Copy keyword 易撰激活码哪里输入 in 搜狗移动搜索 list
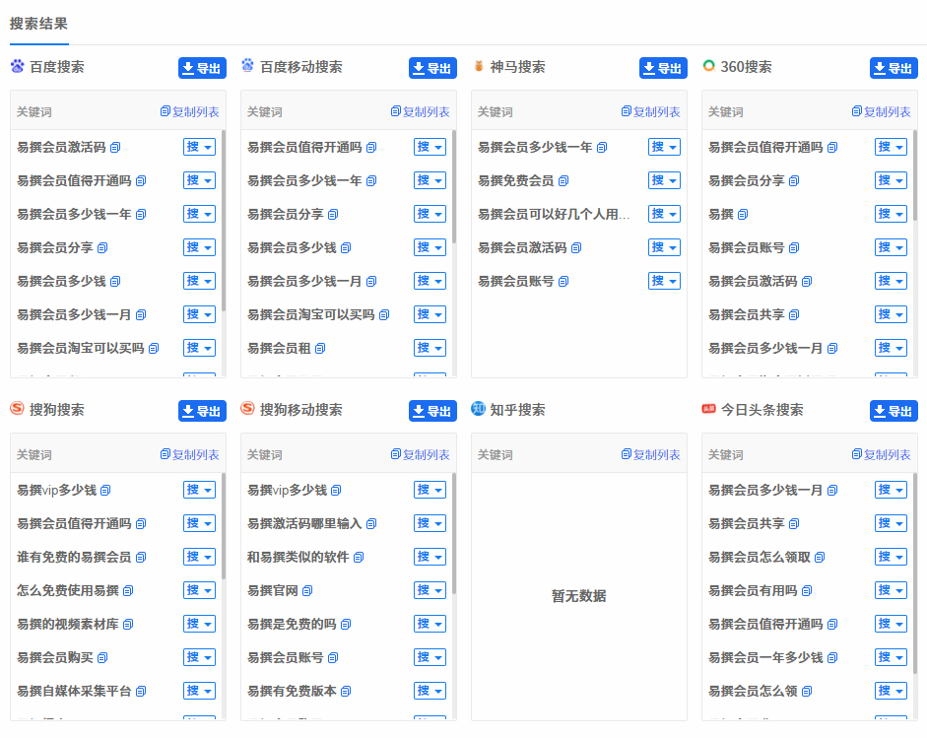The height and width of the screenshot is (738, 927). tap(371, 523)
